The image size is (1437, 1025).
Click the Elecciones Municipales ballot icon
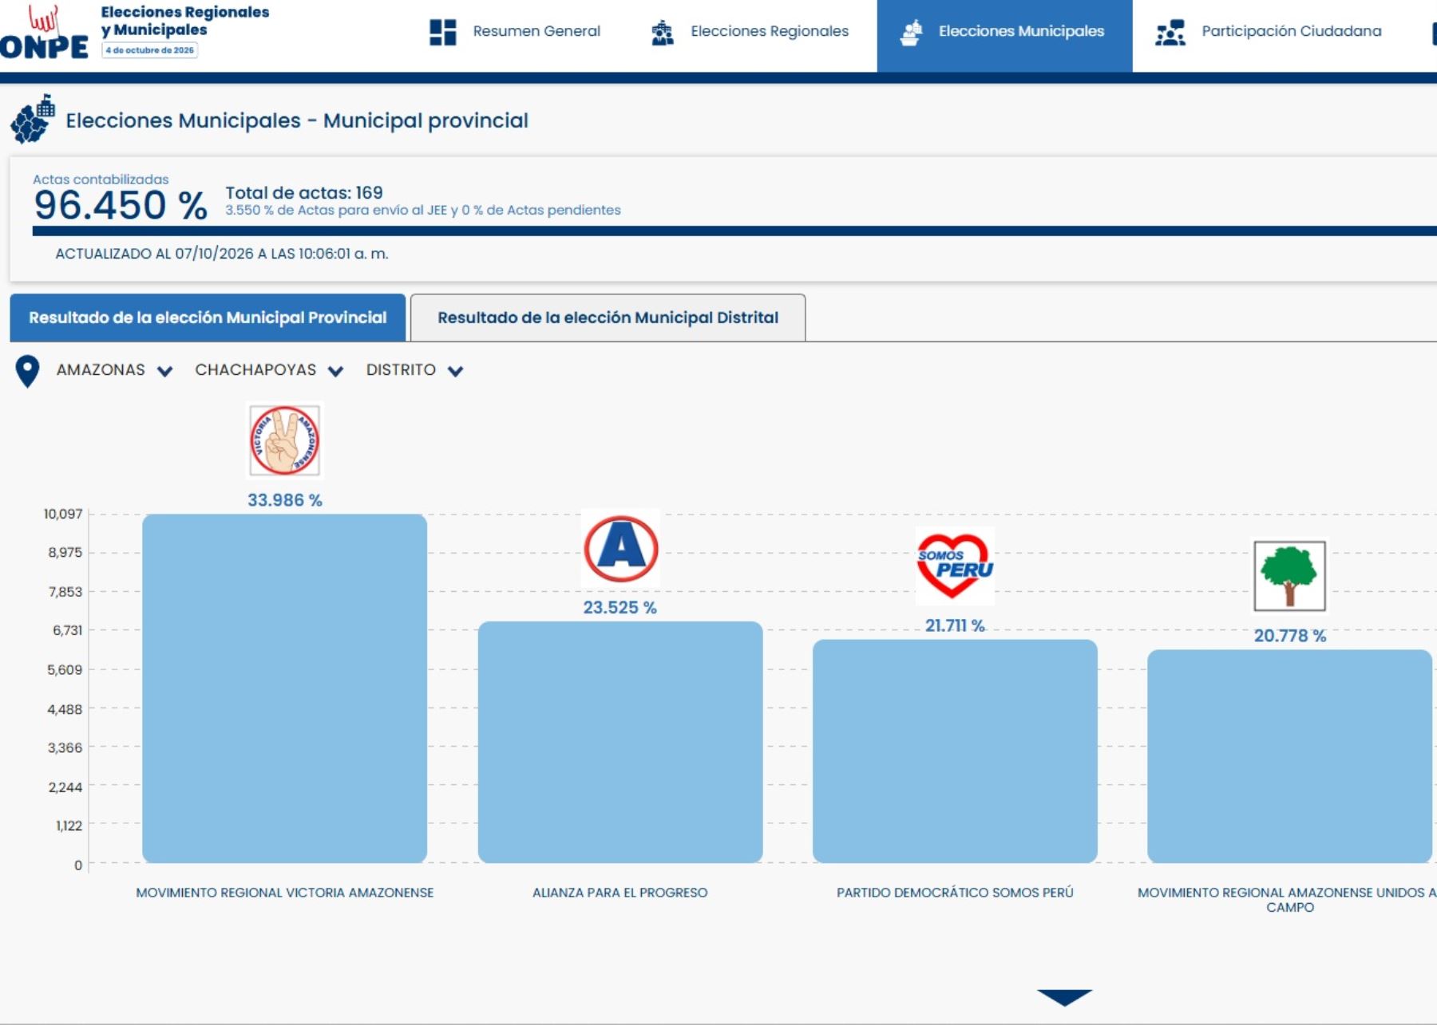coord(911,32)
